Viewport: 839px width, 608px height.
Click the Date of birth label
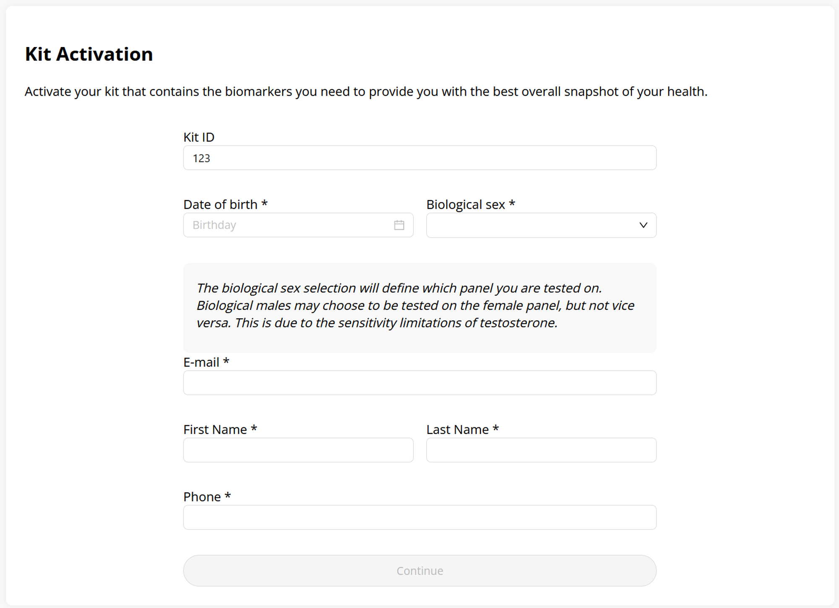225,204
